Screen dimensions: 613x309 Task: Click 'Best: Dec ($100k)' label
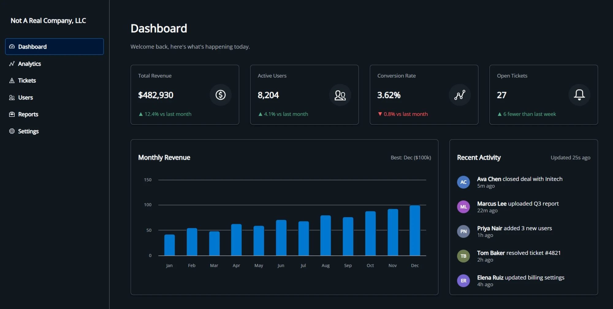point(411,157)
